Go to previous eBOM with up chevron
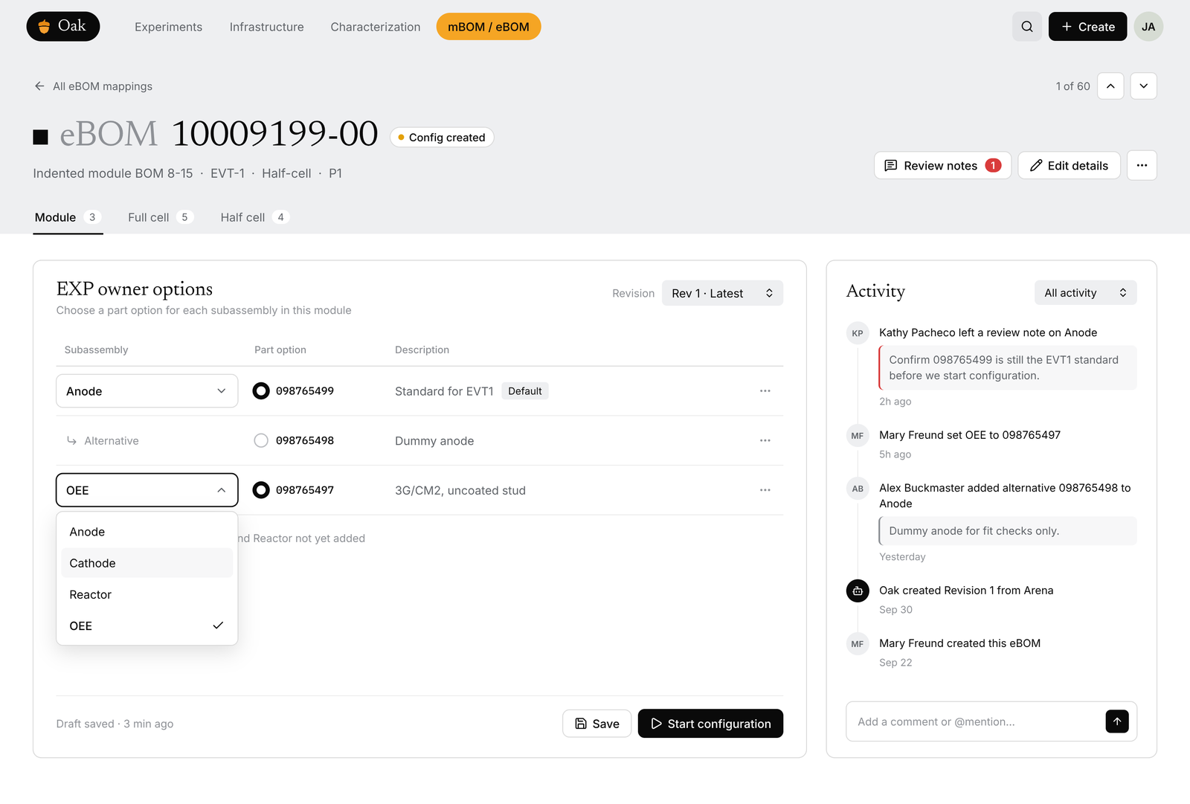The image size is (1190, 804). click(x=1110, y=86)
